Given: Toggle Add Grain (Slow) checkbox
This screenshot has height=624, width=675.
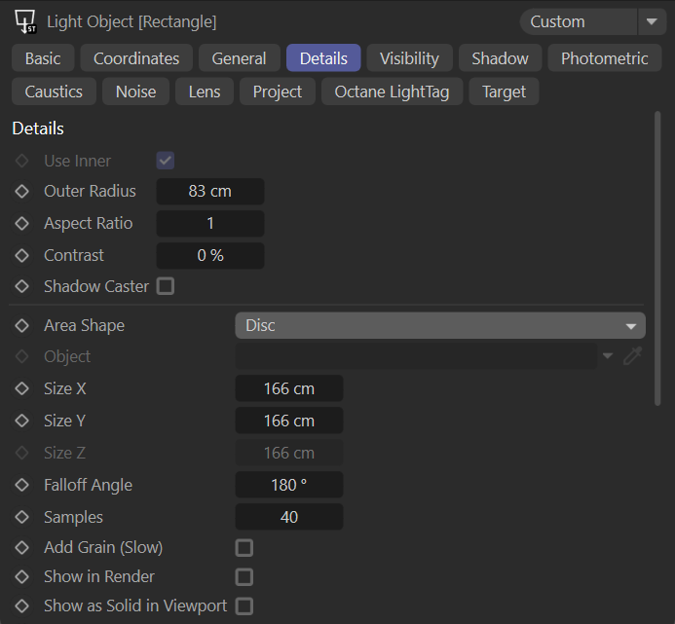Looking at the screenshot, I should pos(244,548).
